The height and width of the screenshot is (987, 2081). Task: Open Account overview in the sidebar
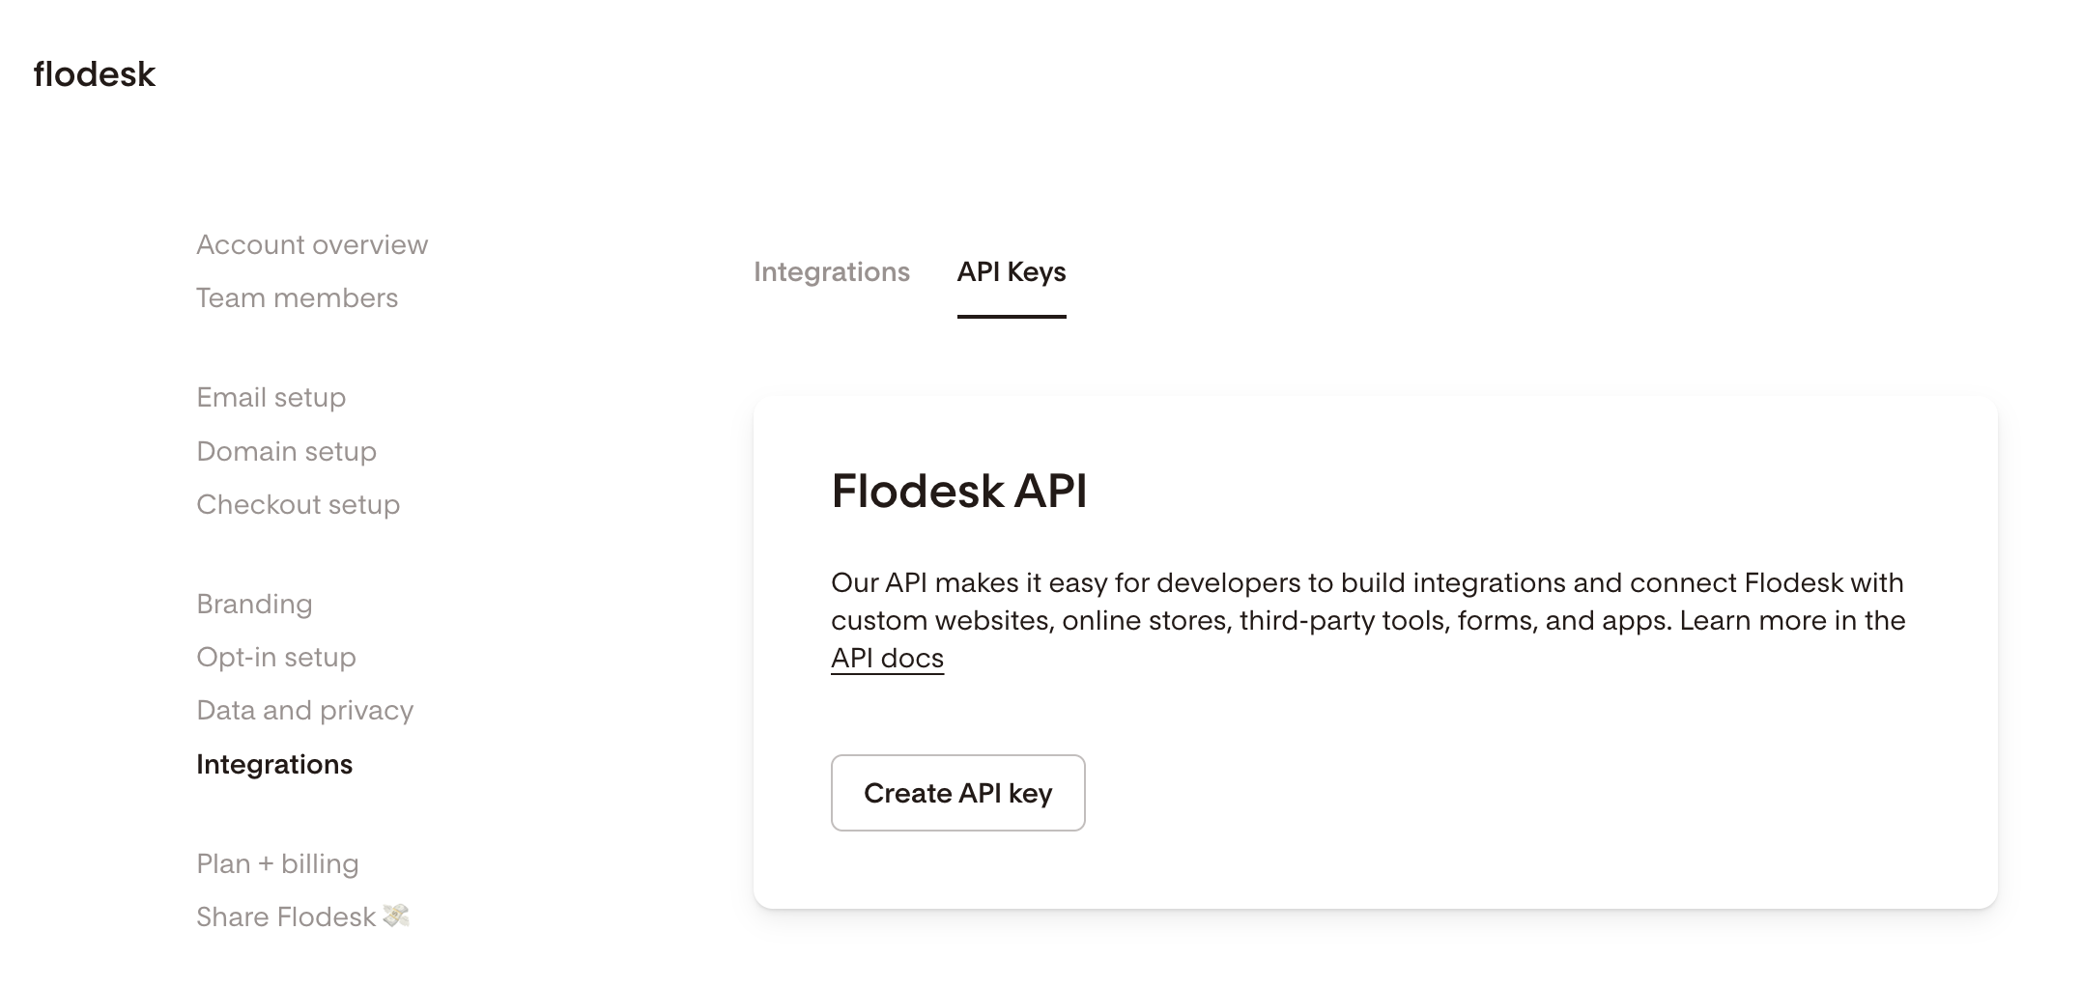312,245
